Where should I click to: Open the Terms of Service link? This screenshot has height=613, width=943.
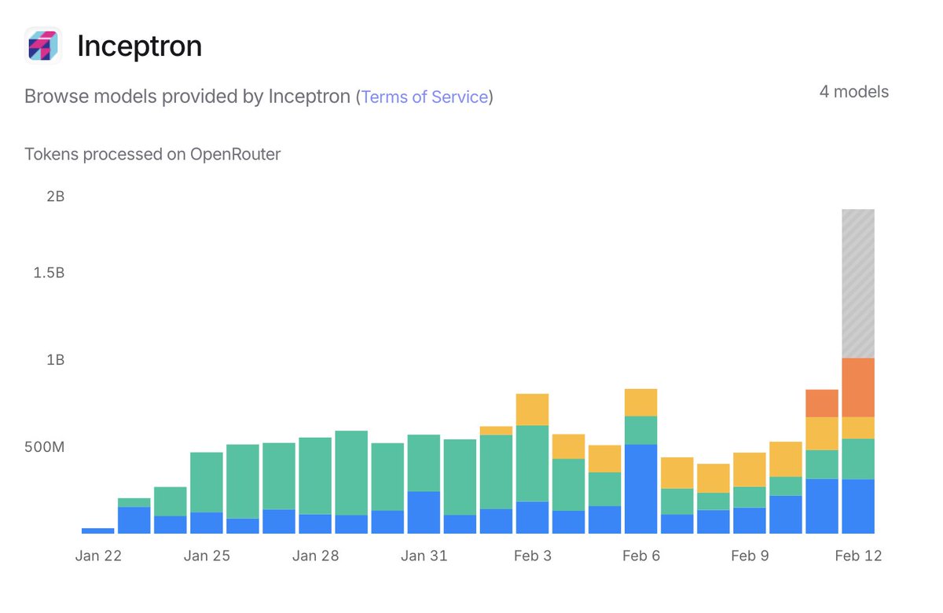(x=424, y=97)
